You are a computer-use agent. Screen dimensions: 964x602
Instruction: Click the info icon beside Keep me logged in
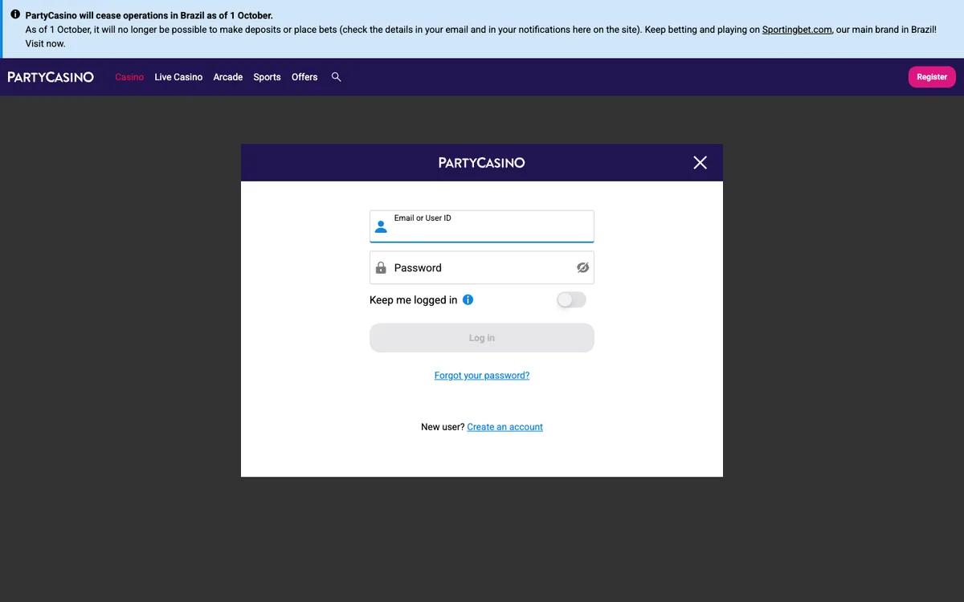pos(468,299)
